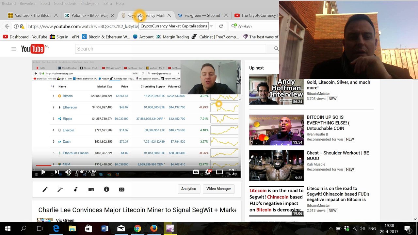Open video player quality settings gear
Image resolution: width=418 pixels, height=235 pixels.
[208, 172]
